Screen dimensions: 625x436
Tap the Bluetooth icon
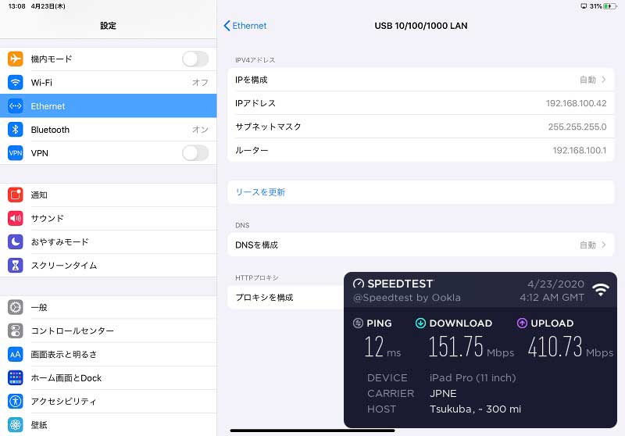(x=15, y=130)
